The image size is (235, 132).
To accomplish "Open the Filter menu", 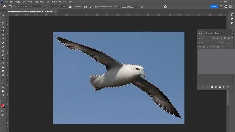I will point(42,2).
